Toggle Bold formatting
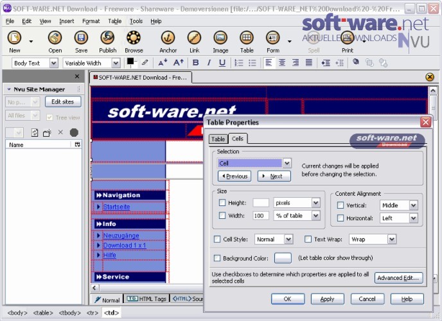Image resolution: width=442 pixels, height=321 pixels. pyautogui.click(x=195, y=62)
